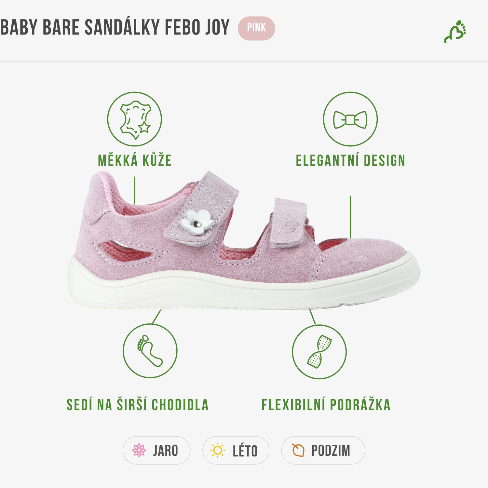Click the orange leaf autumn icon
This screenshot has height=488, width=488.
point(298,450)
